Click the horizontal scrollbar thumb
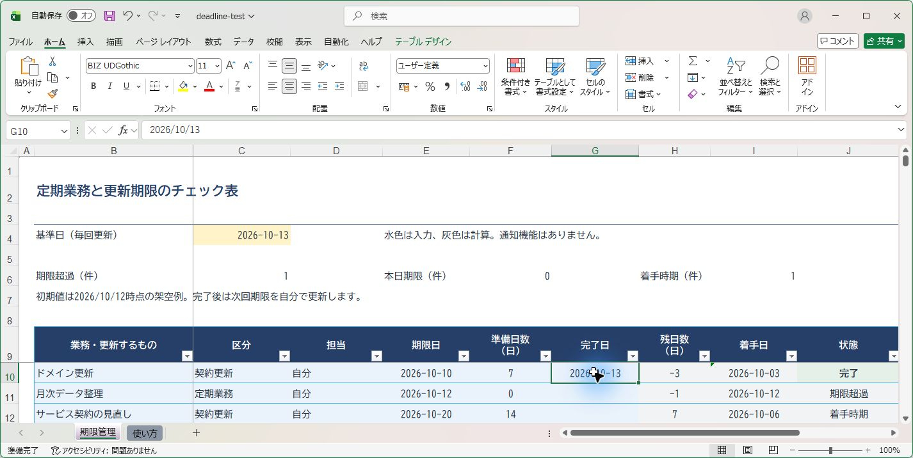The height and width of the screenshot is (458, 913). pyautogui.click(x=684, y=433)
